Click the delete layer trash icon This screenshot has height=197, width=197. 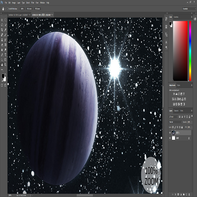coord(189,194)
